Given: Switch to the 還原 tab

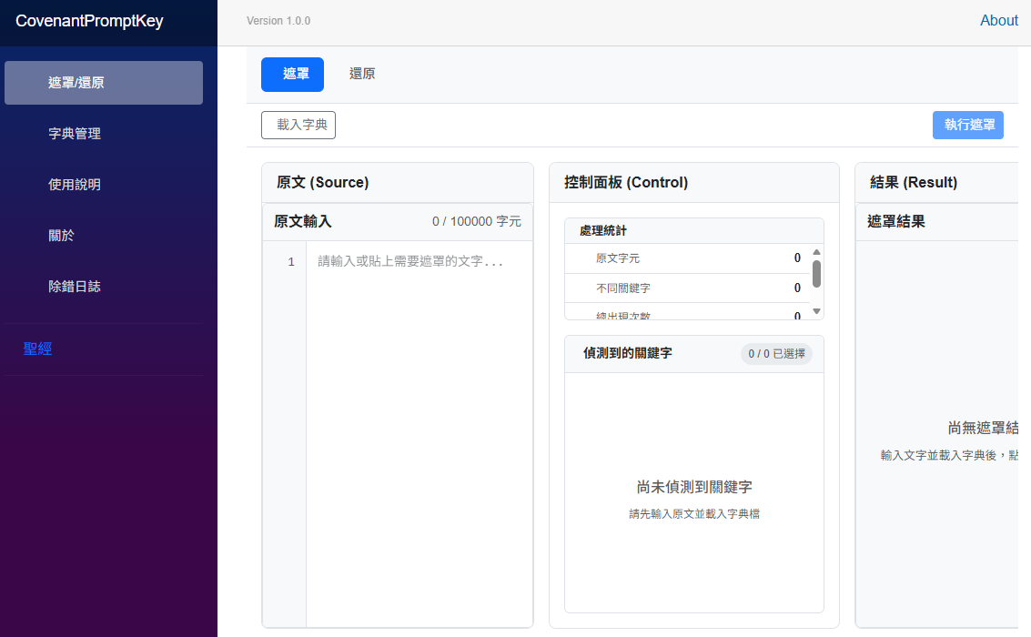Looking at the screenshot, I should (x=362, y=75).
